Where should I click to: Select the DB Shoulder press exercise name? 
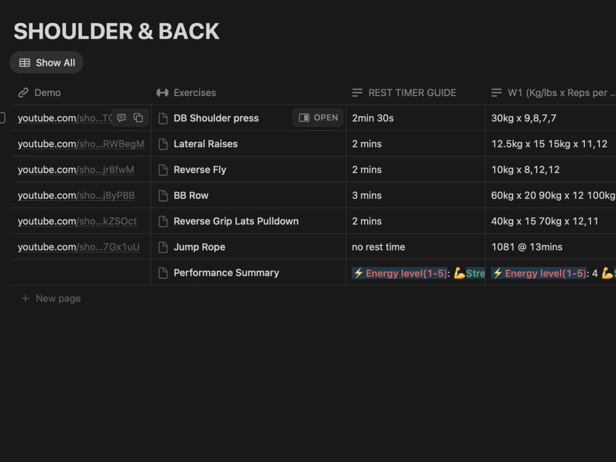216,118
